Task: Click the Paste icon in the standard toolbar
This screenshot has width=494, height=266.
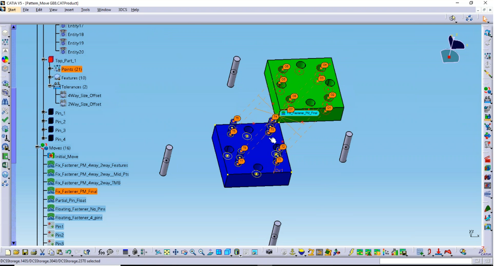Action: pyautogui.click(x=59, y=251)
